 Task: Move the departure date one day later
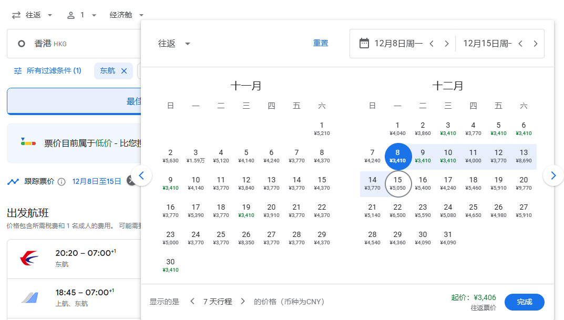[447, 44]
